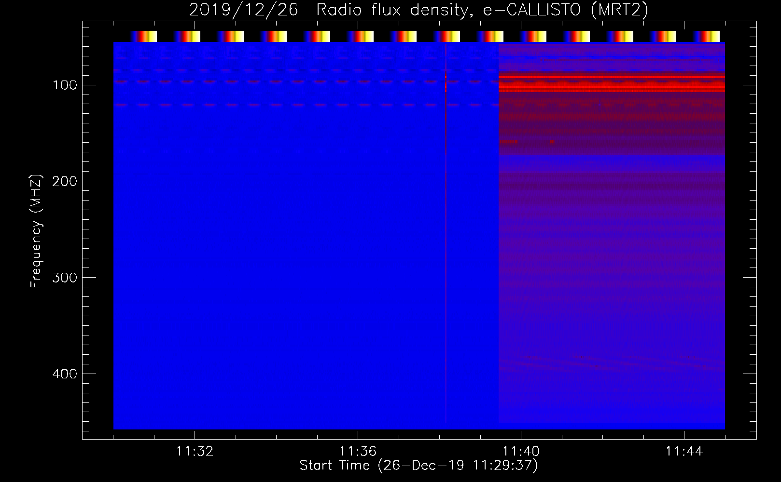
Task: Click the "300" frequency tick label
Action: 65,278
